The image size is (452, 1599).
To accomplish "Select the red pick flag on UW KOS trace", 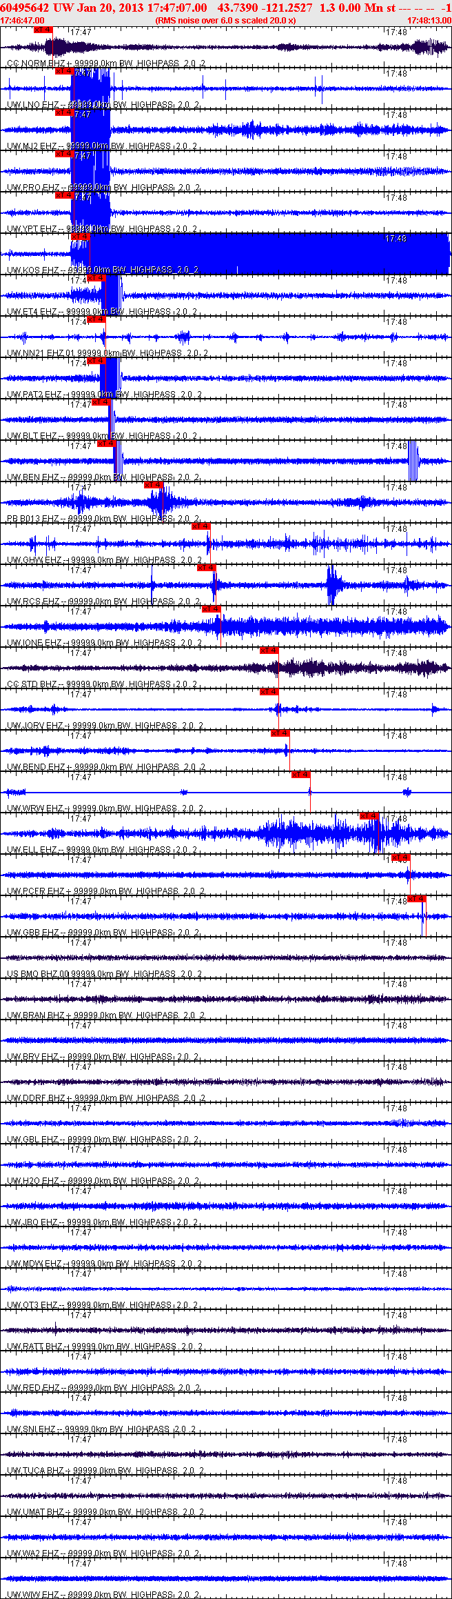I will point(80,237).
